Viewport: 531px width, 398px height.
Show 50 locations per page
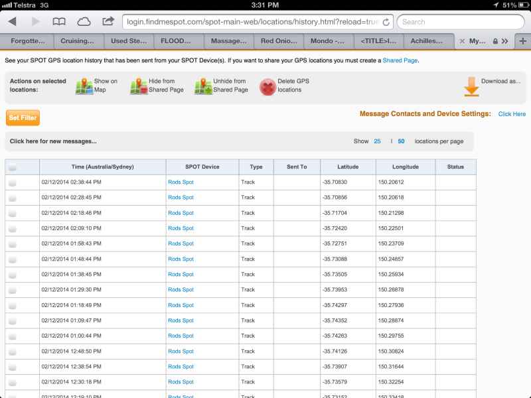tap(401, 141)
